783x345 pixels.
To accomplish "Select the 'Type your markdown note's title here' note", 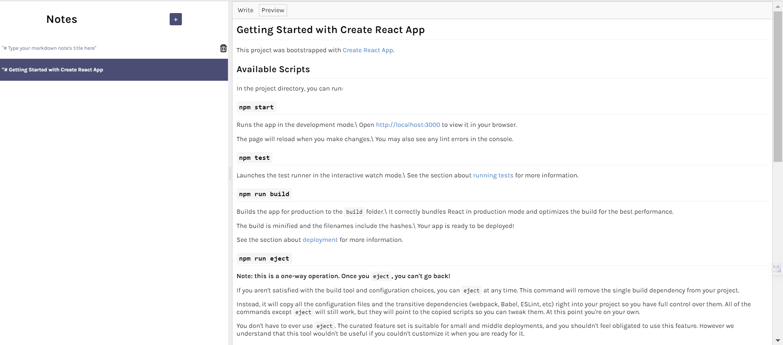I will click(x=114, y=48).
